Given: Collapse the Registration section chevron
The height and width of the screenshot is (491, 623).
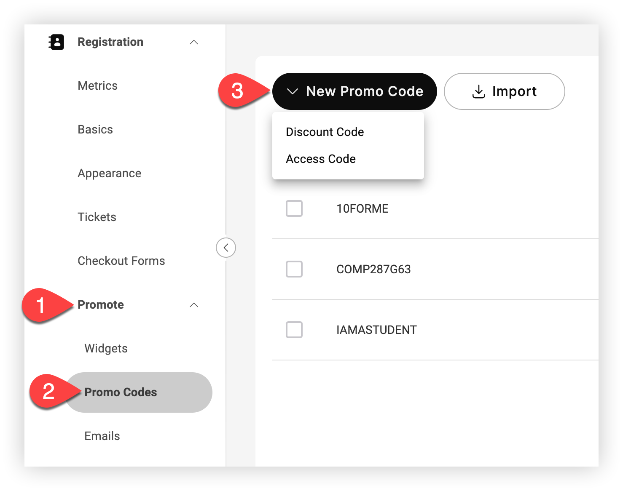Looking at the screenshot, I should 194,42.
